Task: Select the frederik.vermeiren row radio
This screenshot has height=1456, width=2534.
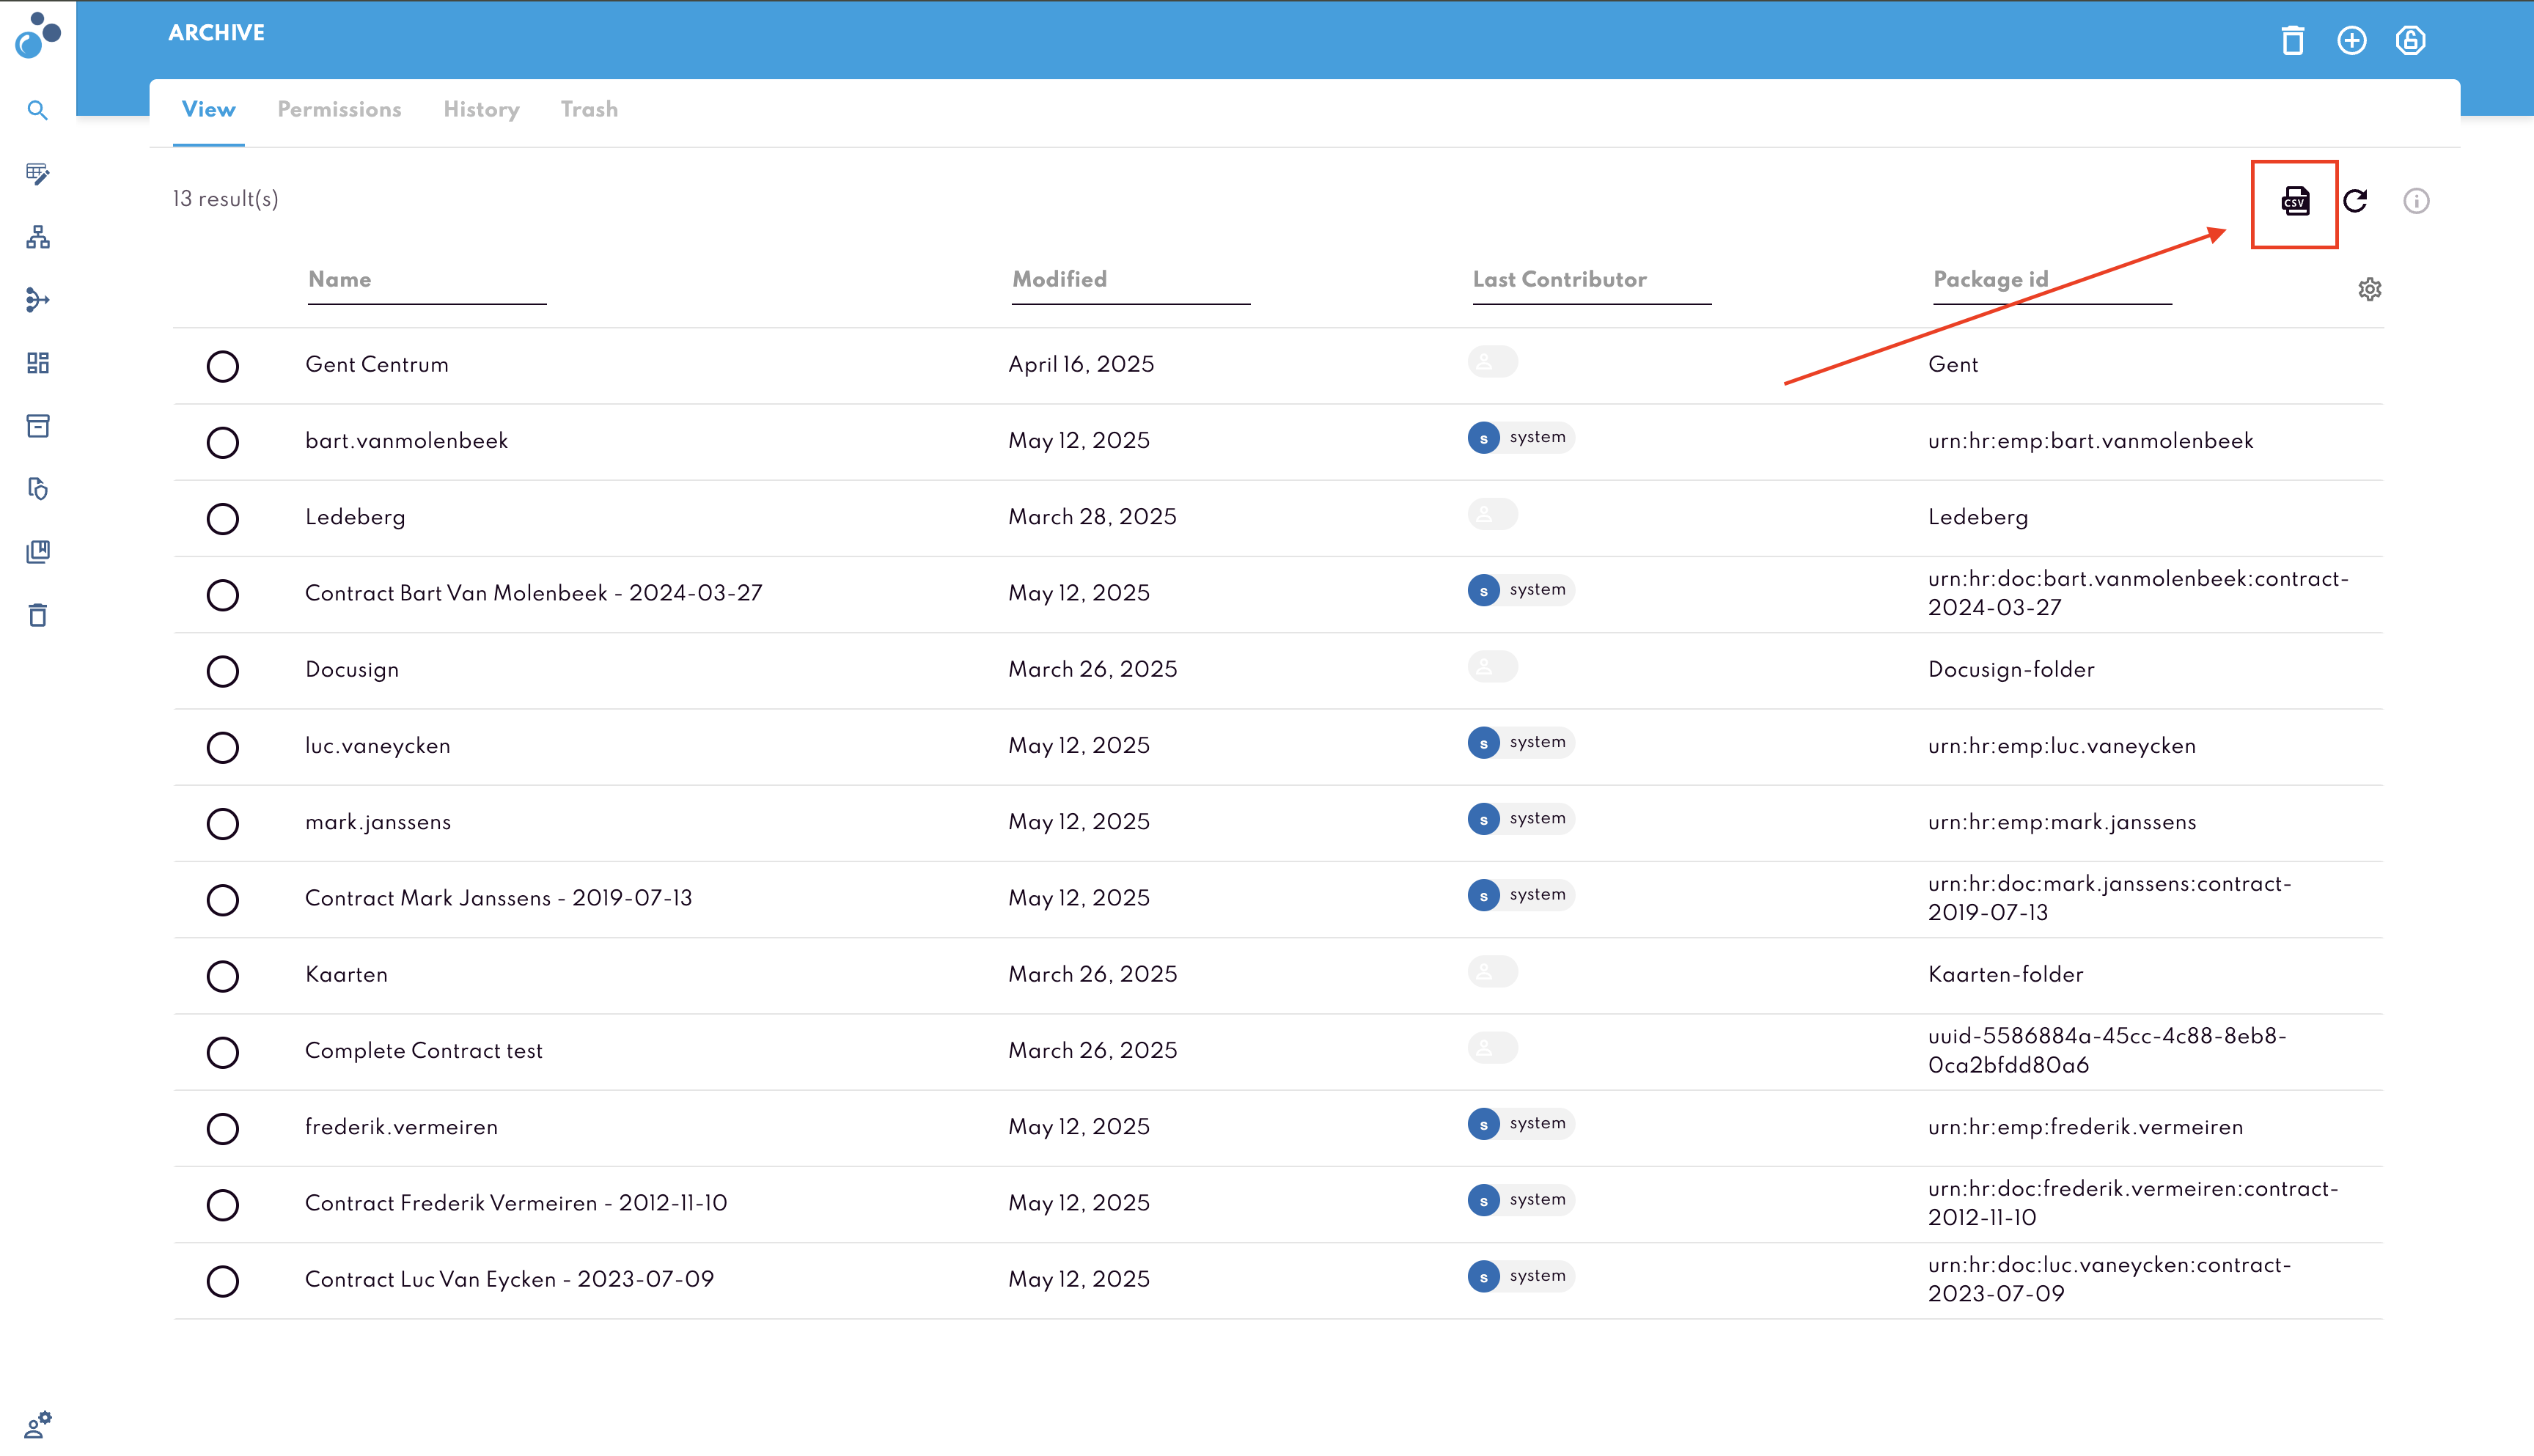Action: [222, 1128]
